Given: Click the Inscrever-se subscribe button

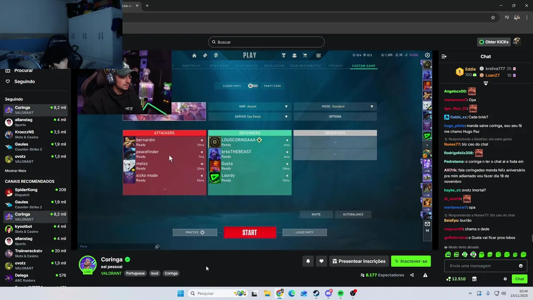Looking at the screenshot, I should 411,261.
